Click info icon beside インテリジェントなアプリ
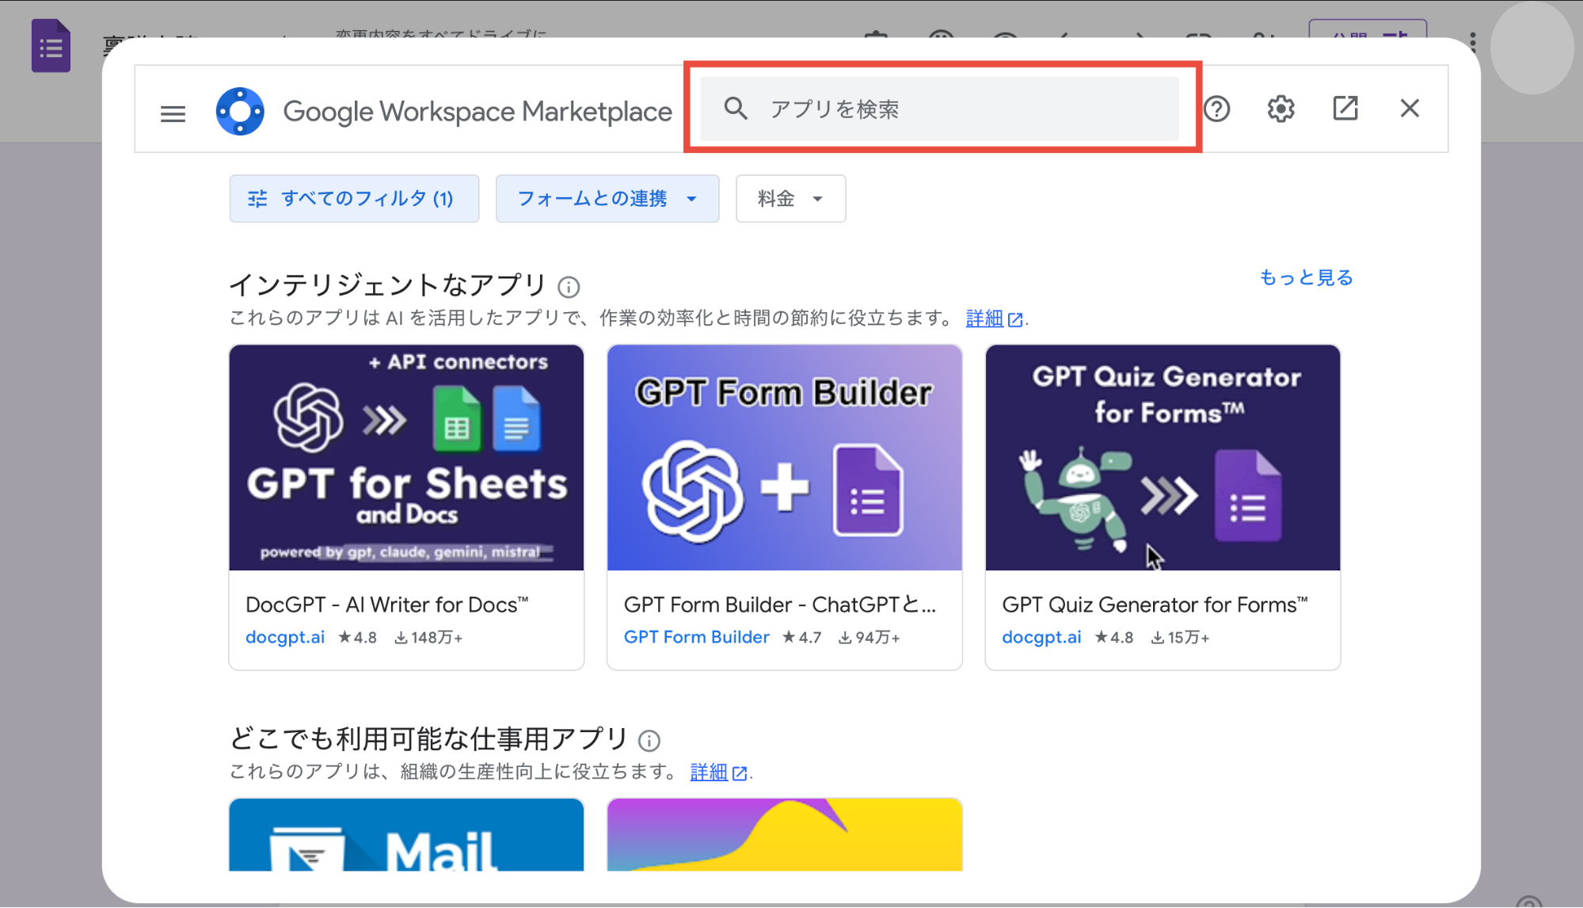1583x908 pixels. coord(569,287)
